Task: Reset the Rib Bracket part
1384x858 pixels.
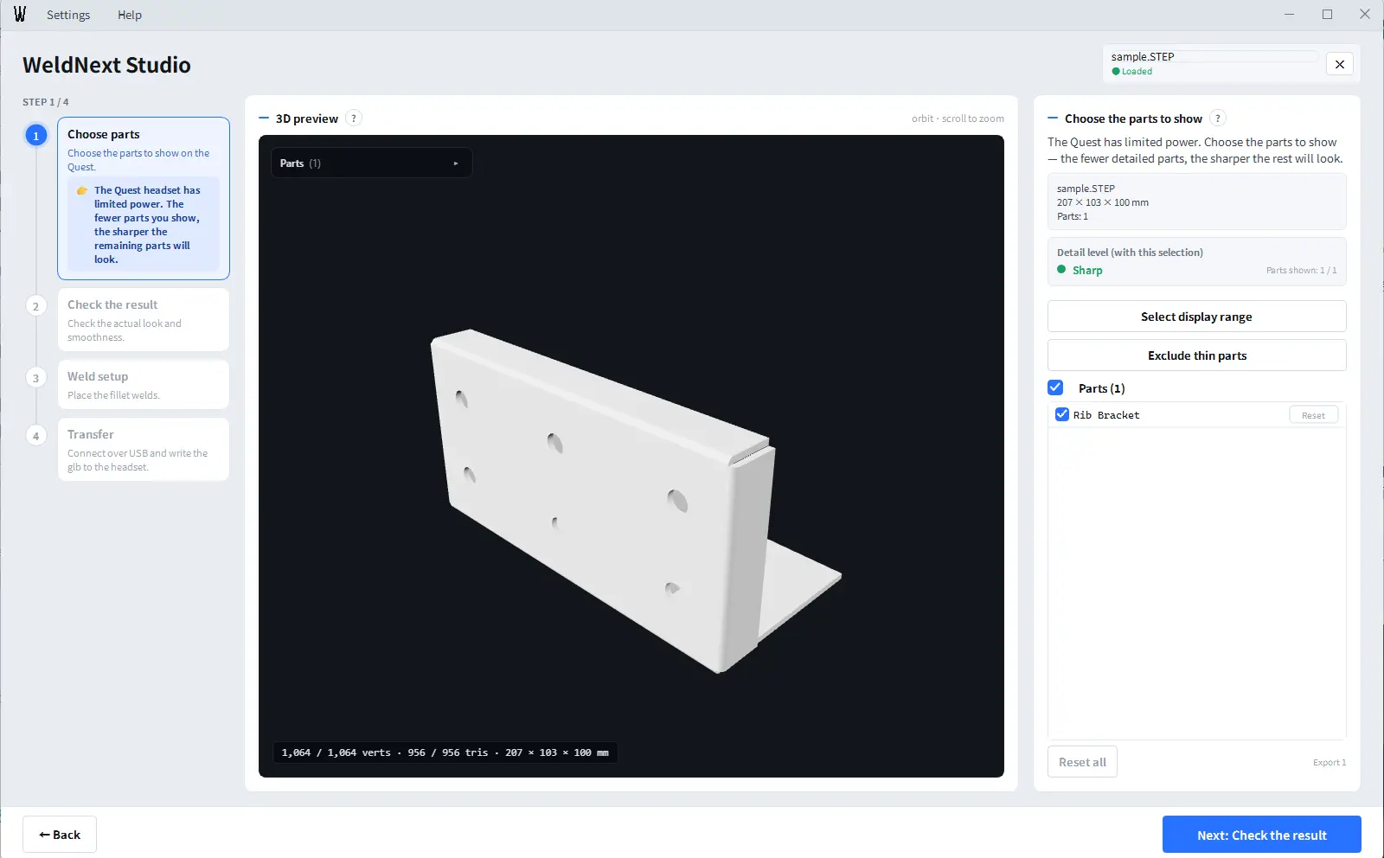Action: pos(1313,415)
